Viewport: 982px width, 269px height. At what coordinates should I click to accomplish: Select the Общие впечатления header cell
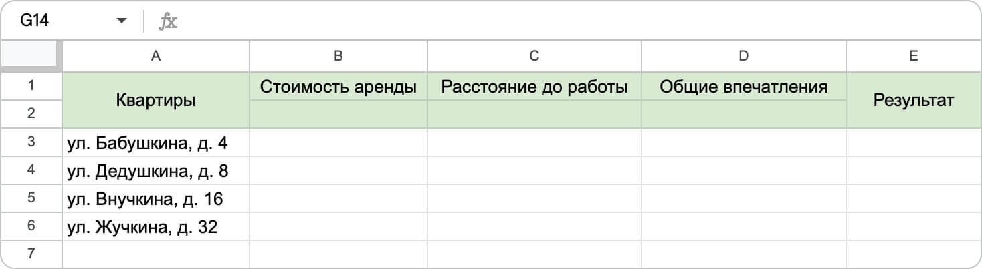[744, 87]
